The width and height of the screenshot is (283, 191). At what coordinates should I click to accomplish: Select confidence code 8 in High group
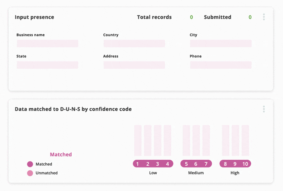(x=225, y=164)
